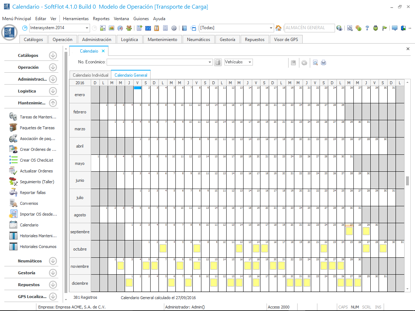Click the print preview magnifier icon
The height and width of the screenshot is (311, 415).
pos(315,63)
